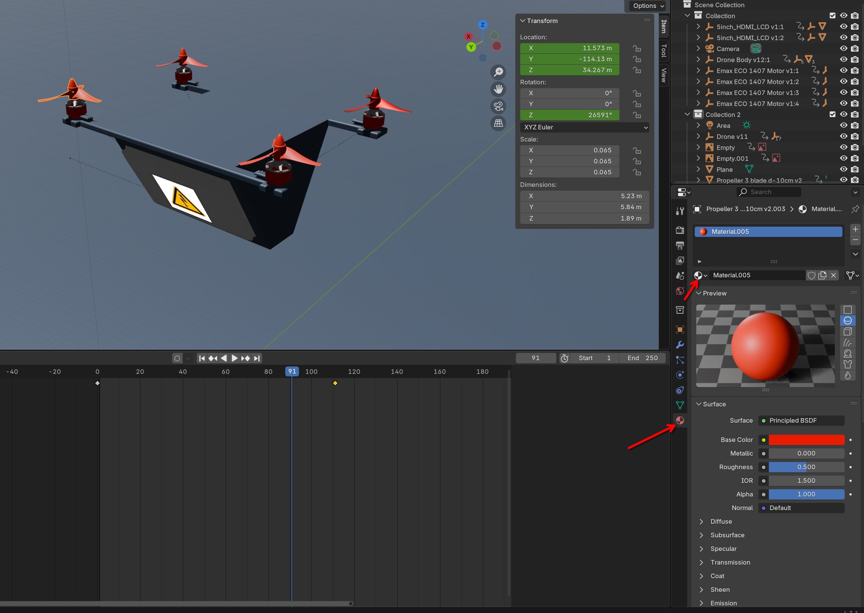Open the XYZ Euler rotation mode dropdown
The width and height of the screenshot is (864, 613).
pyautogui.click(x=585, y=127)
